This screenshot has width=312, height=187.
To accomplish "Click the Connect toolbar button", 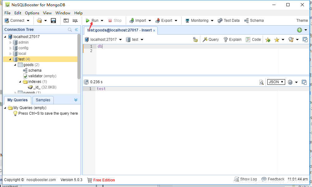I will pyautogui.click(x=14, y=21).
